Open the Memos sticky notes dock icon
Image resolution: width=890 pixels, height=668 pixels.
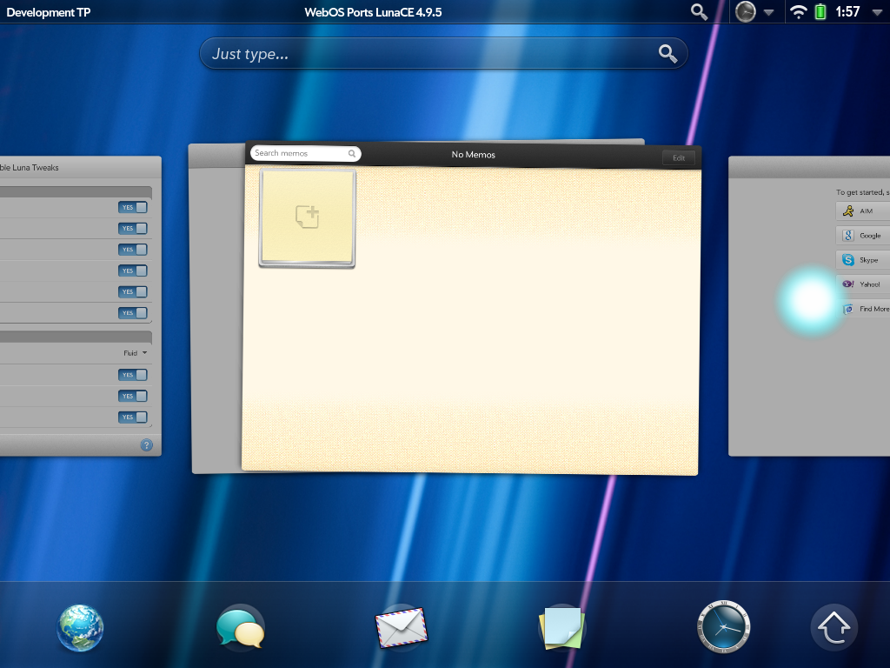click(x=561, y=628)
